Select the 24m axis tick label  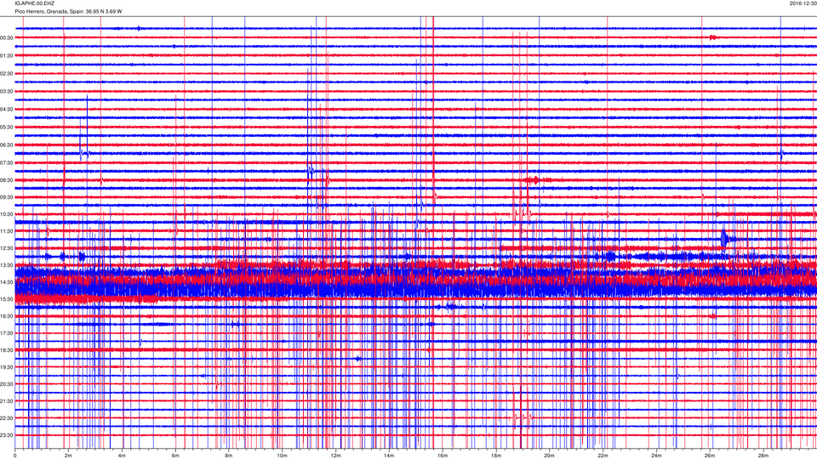click(656, 456)
